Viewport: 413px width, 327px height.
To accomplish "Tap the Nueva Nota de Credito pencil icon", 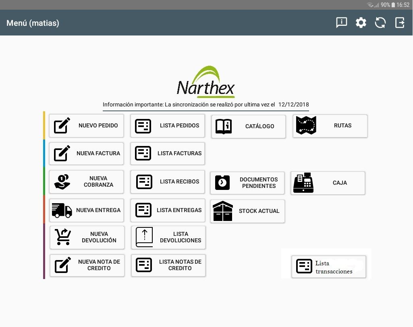I will 63,265.
